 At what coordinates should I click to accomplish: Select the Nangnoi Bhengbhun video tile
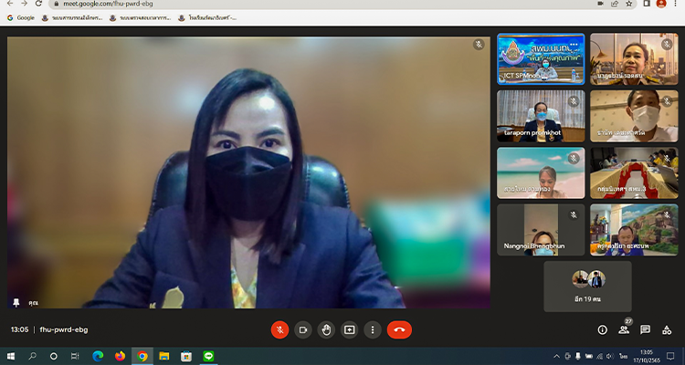coord(541,230)
